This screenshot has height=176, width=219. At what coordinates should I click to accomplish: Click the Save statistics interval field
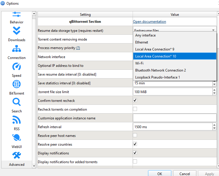pos(173,83)
